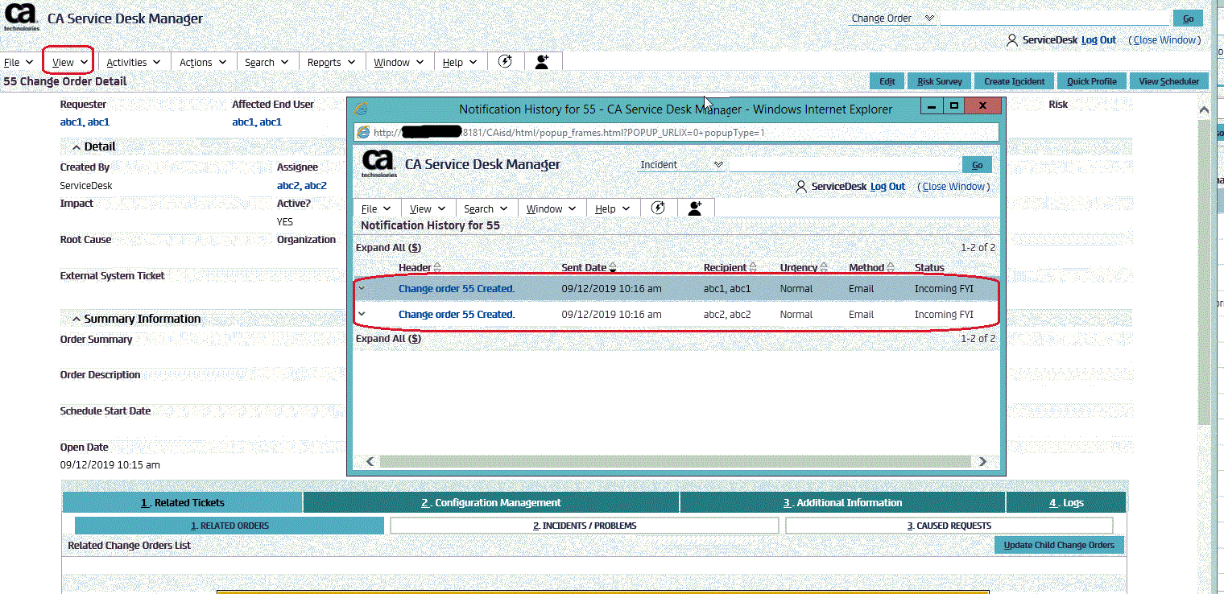Expand the first Change order 55 row
This screenshot has width=1224, height=594.
(362, 288)
